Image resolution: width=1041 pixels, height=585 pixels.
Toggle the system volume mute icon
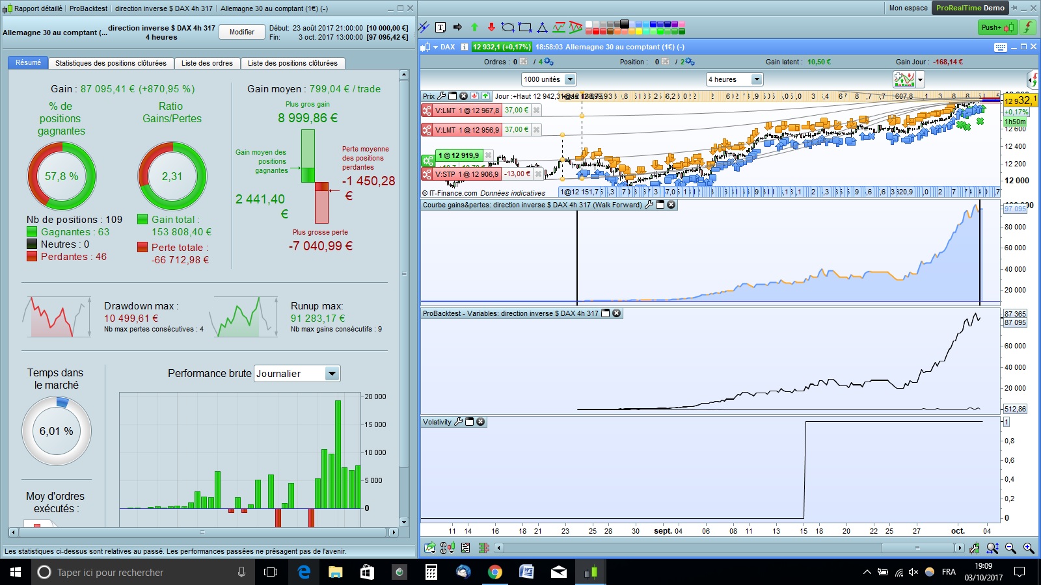pos(913,572)
